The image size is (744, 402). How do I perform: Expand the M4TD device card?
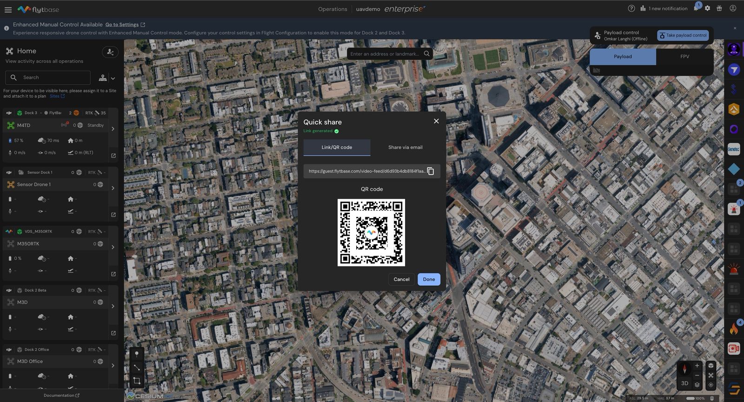coord(113,129)
